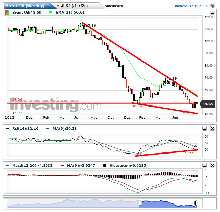
Task: Click the unselected area of navigator timeline
Action: pos(68,203)
